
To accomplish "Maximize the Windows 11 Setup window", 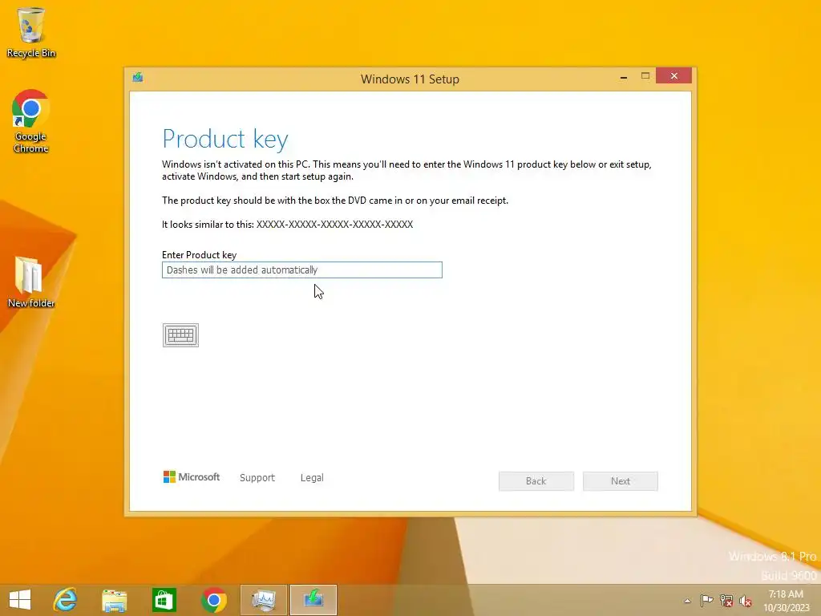I will (645, 76).
